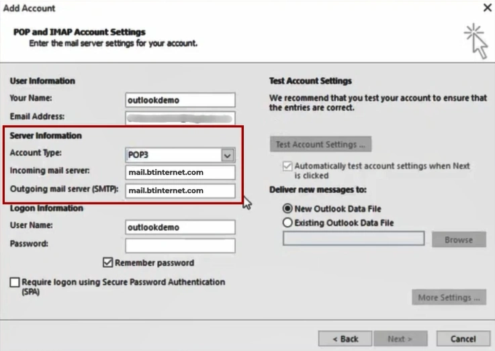
Task: Uncheck Remember password checkbox
Action: click(107, 262)
